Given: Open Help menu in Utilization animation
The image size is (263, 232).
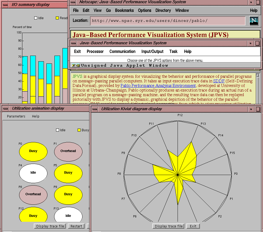Looking at the screenshot, I should tap(36, 116).
